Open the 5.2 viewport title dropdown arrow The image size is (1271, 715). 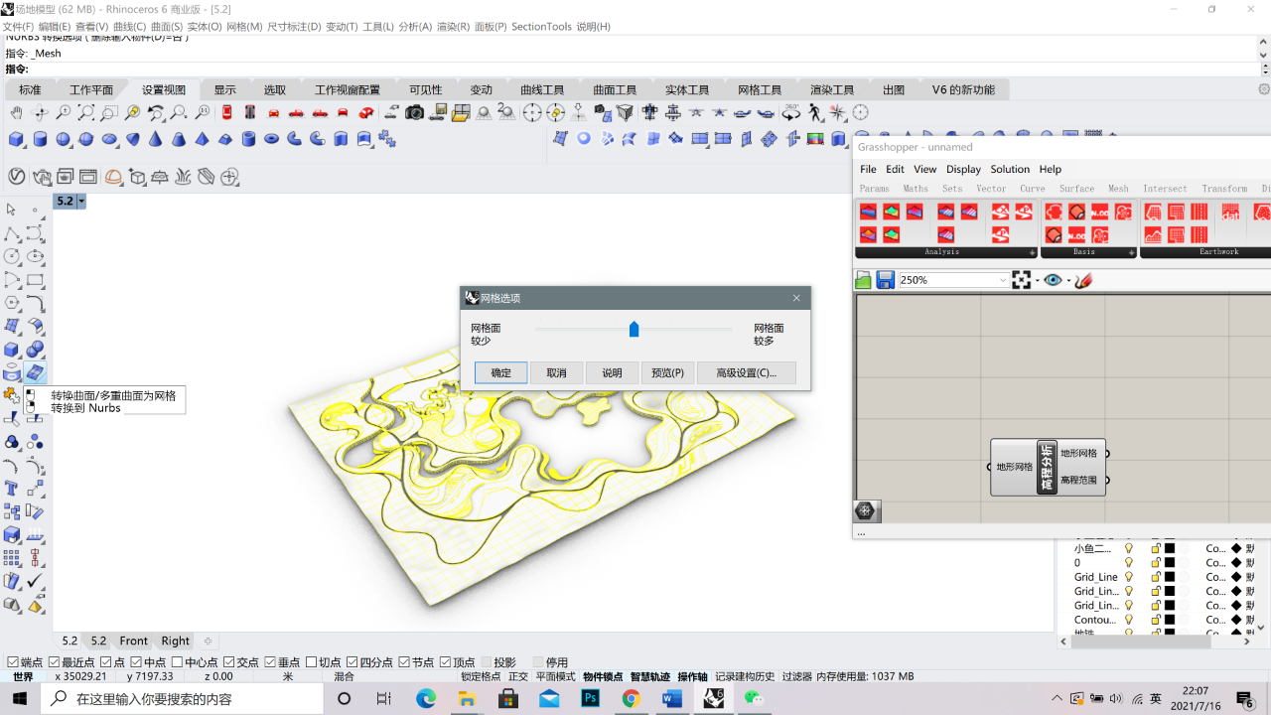coord(81,202)
